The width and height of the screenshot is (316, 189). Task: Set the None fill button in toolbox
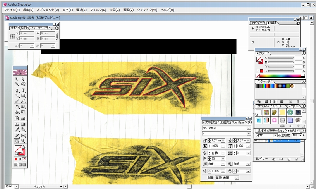point(24,159)
